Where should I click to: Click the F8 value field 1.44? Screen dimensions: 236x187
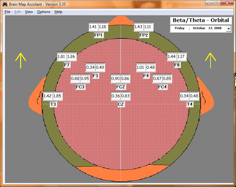tap(171, 57)
